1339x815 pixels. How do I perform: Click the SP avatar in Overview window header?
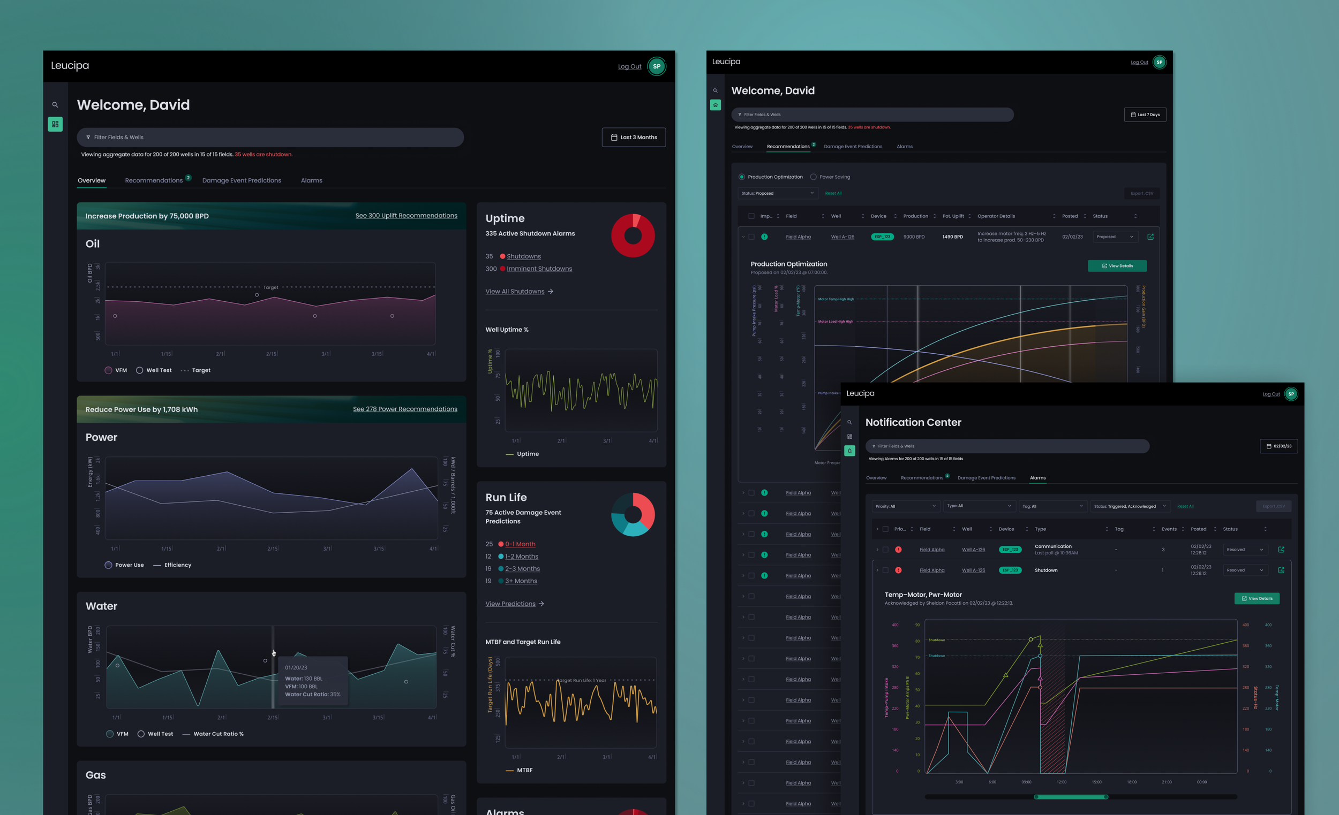[657, 66]
